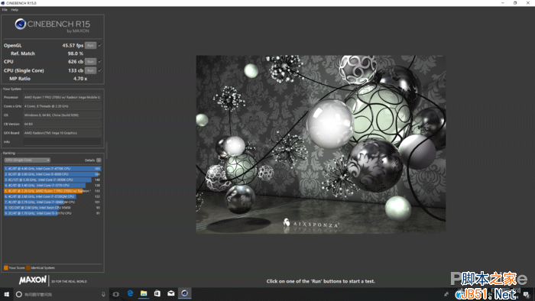
Task: Click the Your Score orange legend swatch
Action: (6, 268)
